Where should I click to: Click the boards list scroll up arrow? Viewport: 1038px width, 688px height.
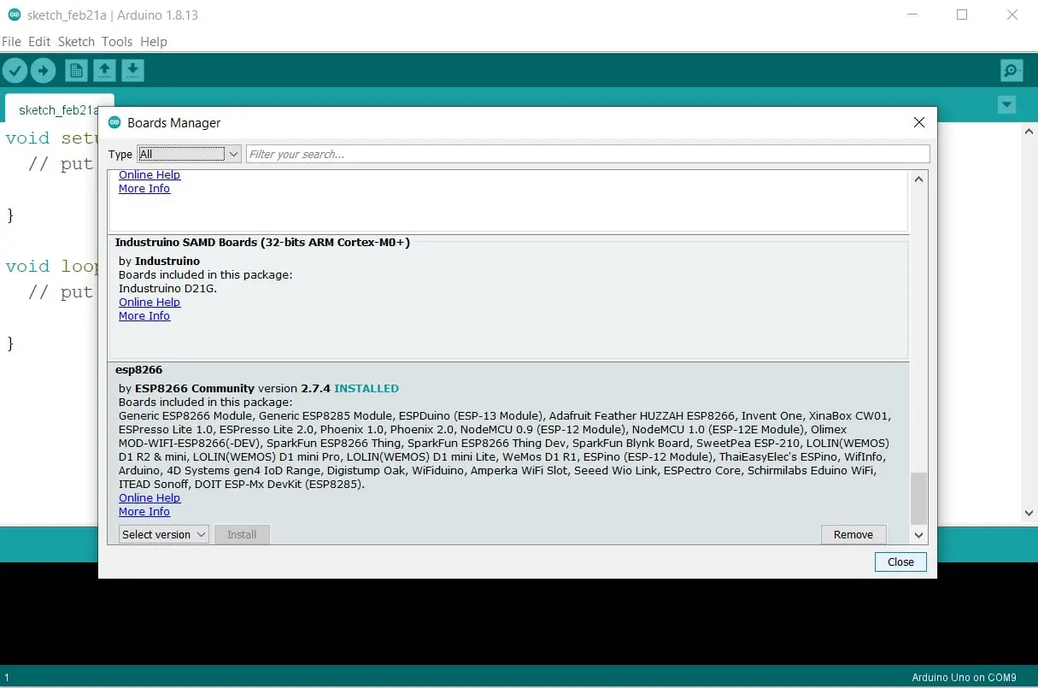(918, 179)
